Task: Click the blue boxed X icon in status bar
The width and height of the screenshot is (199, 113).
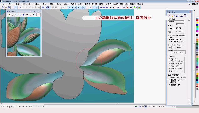Action: point(146,107)
